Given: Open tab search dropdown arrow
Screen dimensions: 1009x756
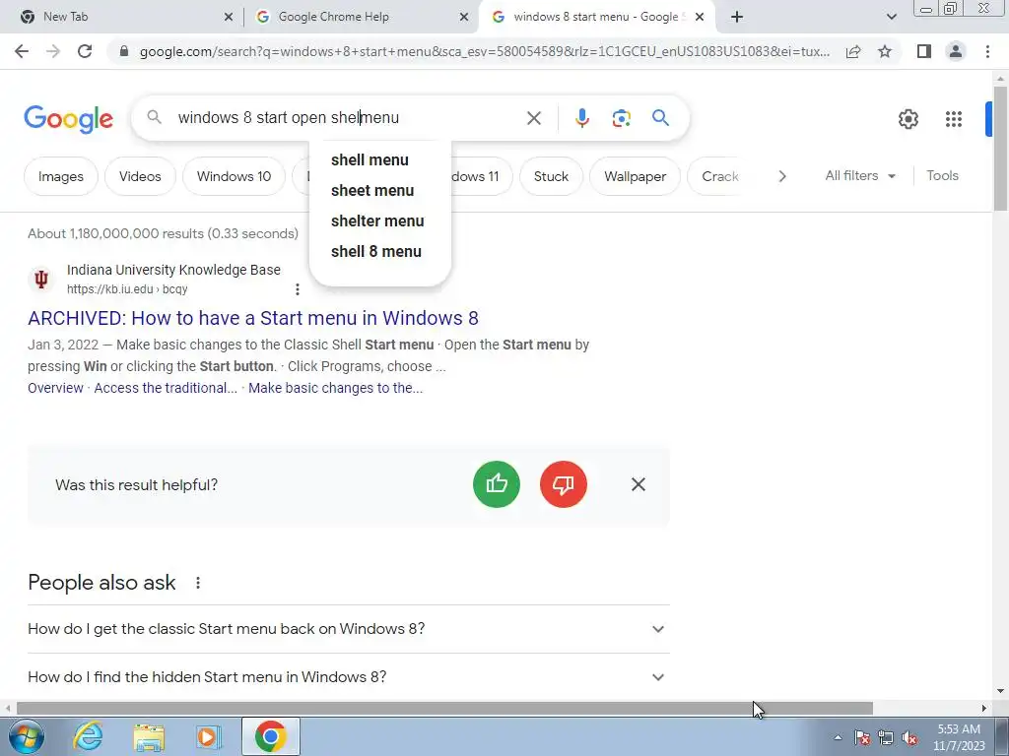Looking at the screenshot, I should click(x=891, y=17).
